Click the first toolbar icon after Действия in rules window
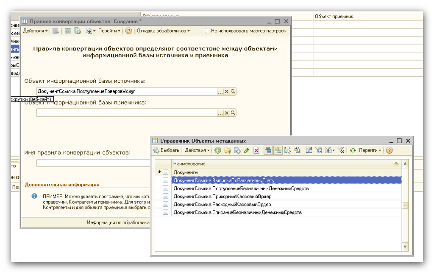The width and height of the screenshot is (434, 273). pos(56,31)
